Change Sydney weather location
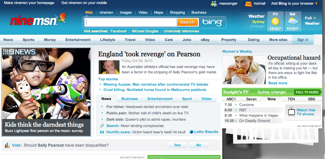 (257, 26)
